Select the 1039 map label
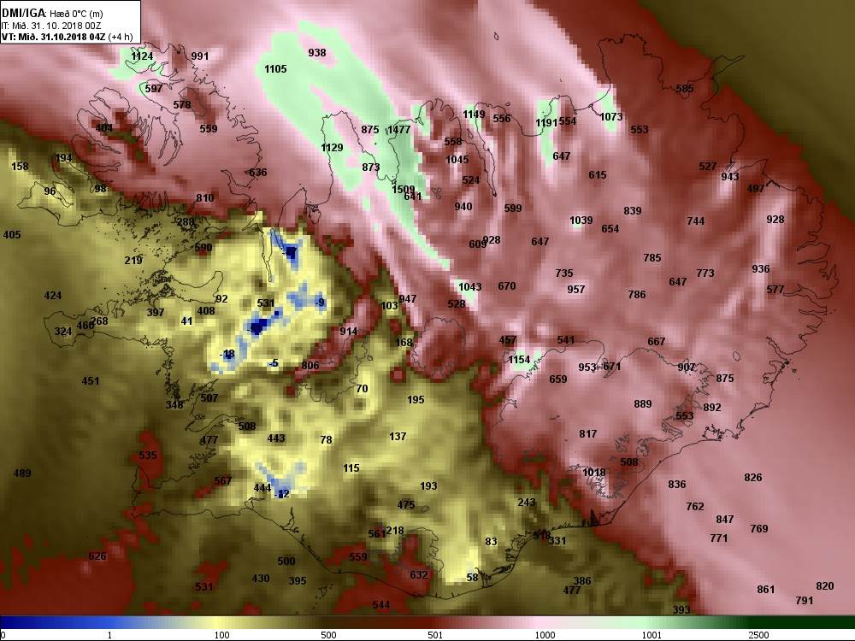 pos(581,221)
